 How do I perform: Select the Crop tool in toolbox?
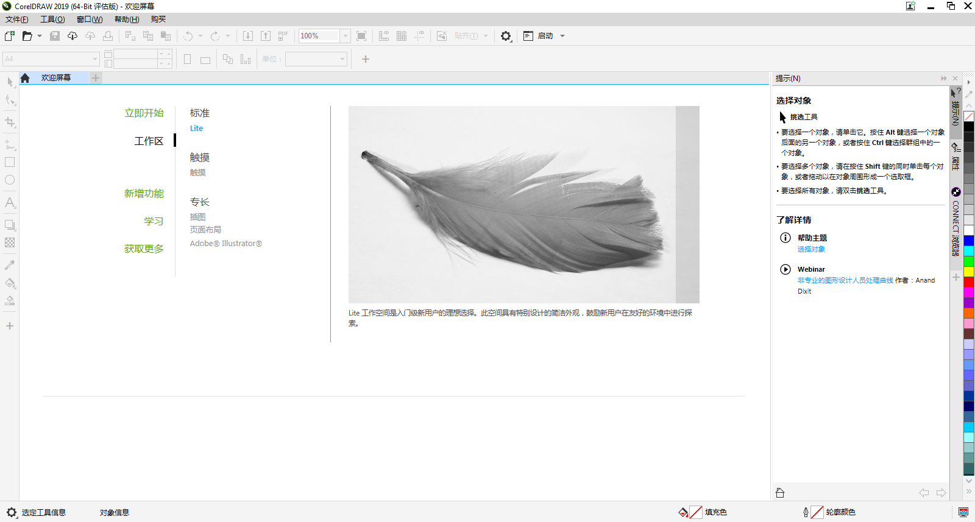(10, 122)
